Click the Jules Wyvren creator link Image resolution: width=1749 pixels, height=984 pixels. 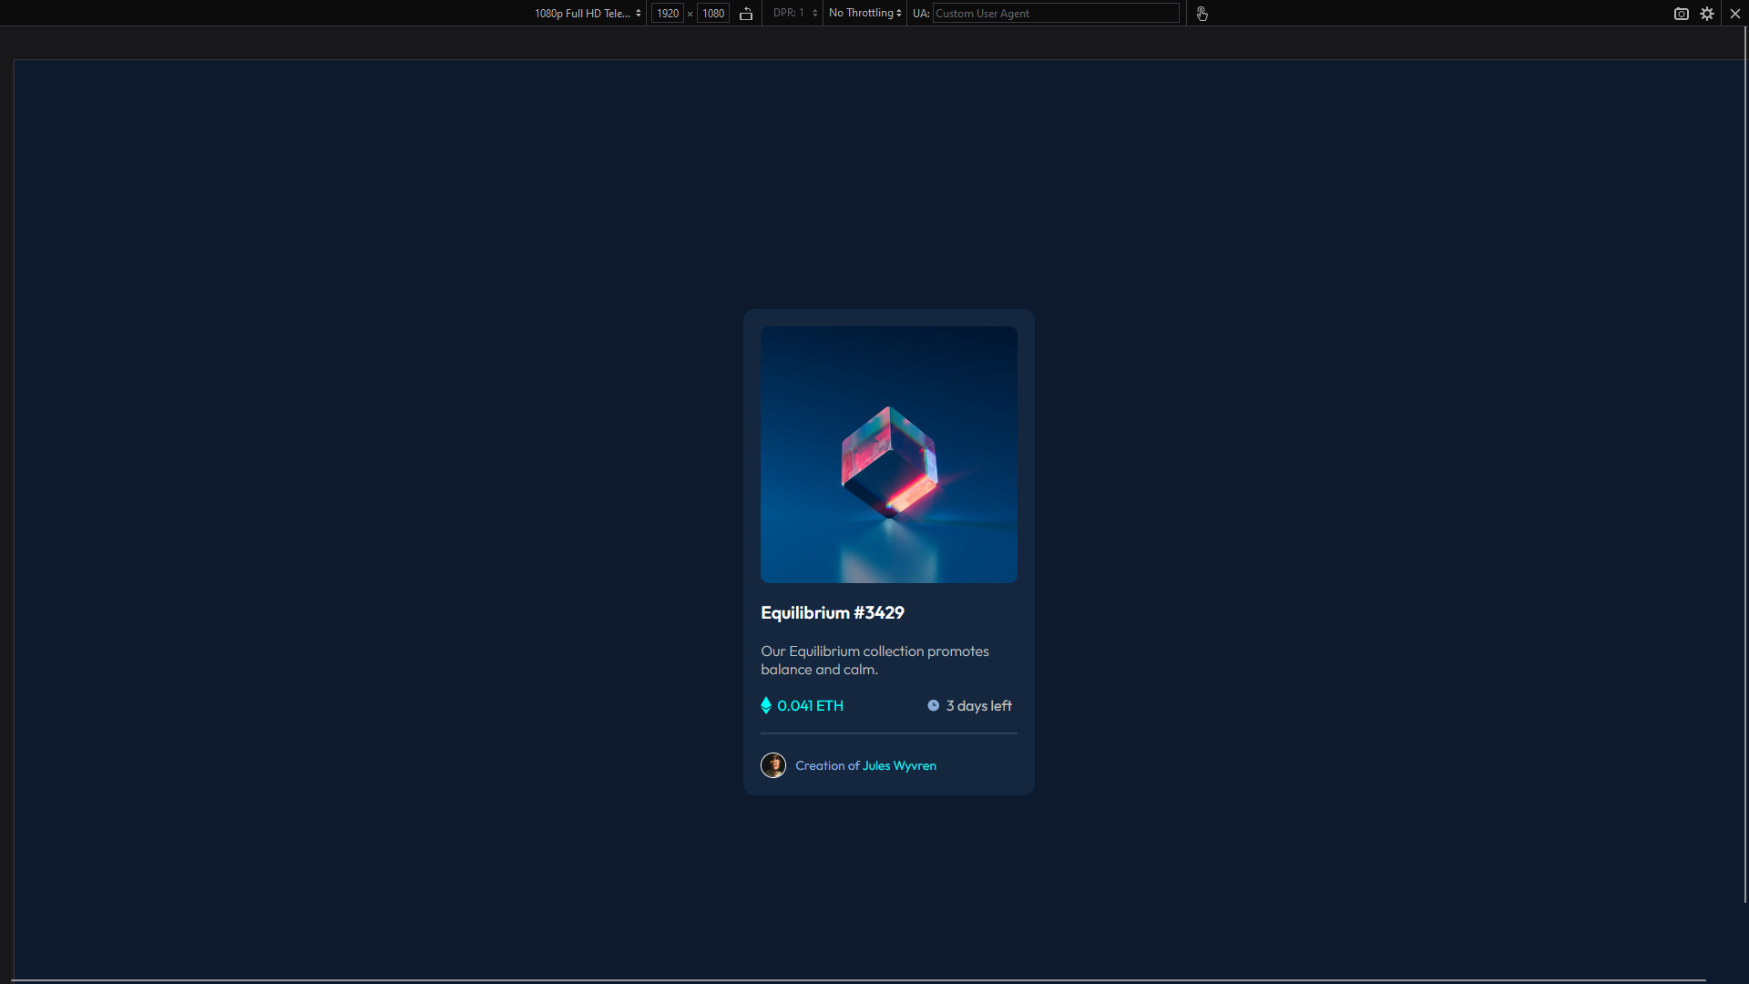[x=899, y=766]
